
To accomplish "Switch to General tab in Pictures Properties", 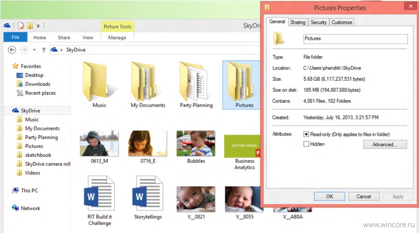I will (277, 22).
